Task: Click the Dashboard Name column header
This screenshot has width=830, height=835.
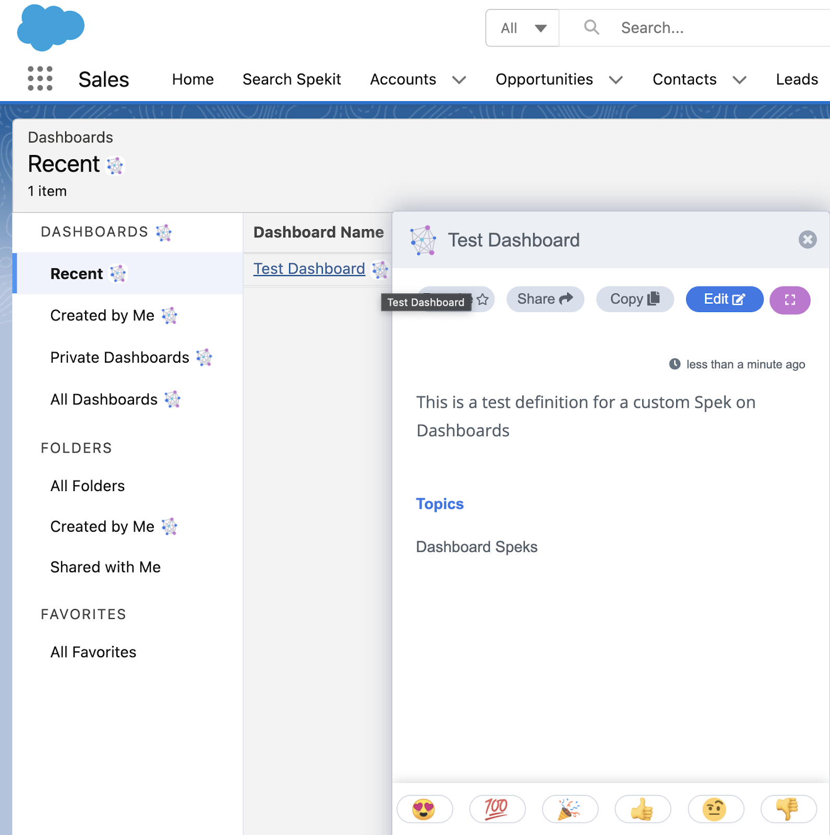Action: 318,232
